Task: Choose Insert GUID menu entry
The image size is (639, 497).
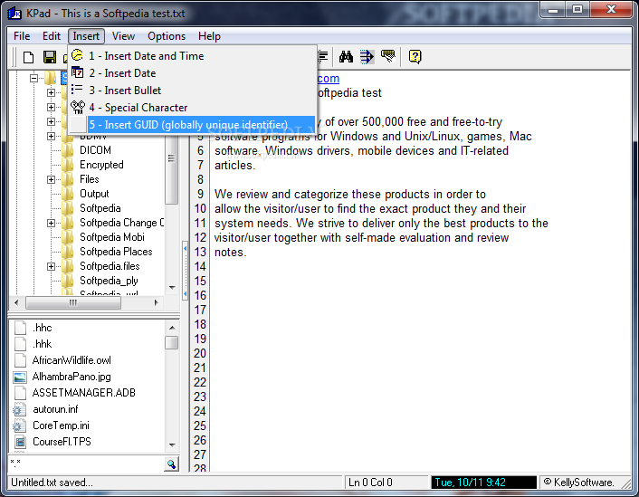Action: pos(193,124)
